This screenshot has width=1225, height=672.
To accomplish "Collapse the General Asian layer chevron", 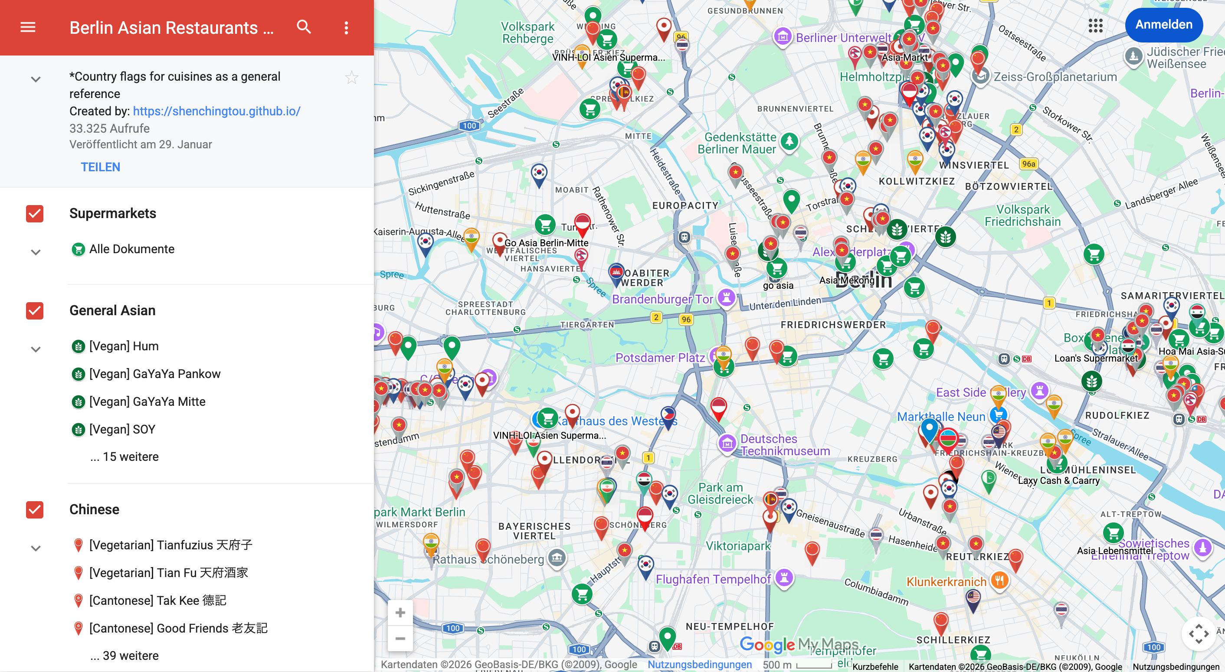I will coord(36,349).
